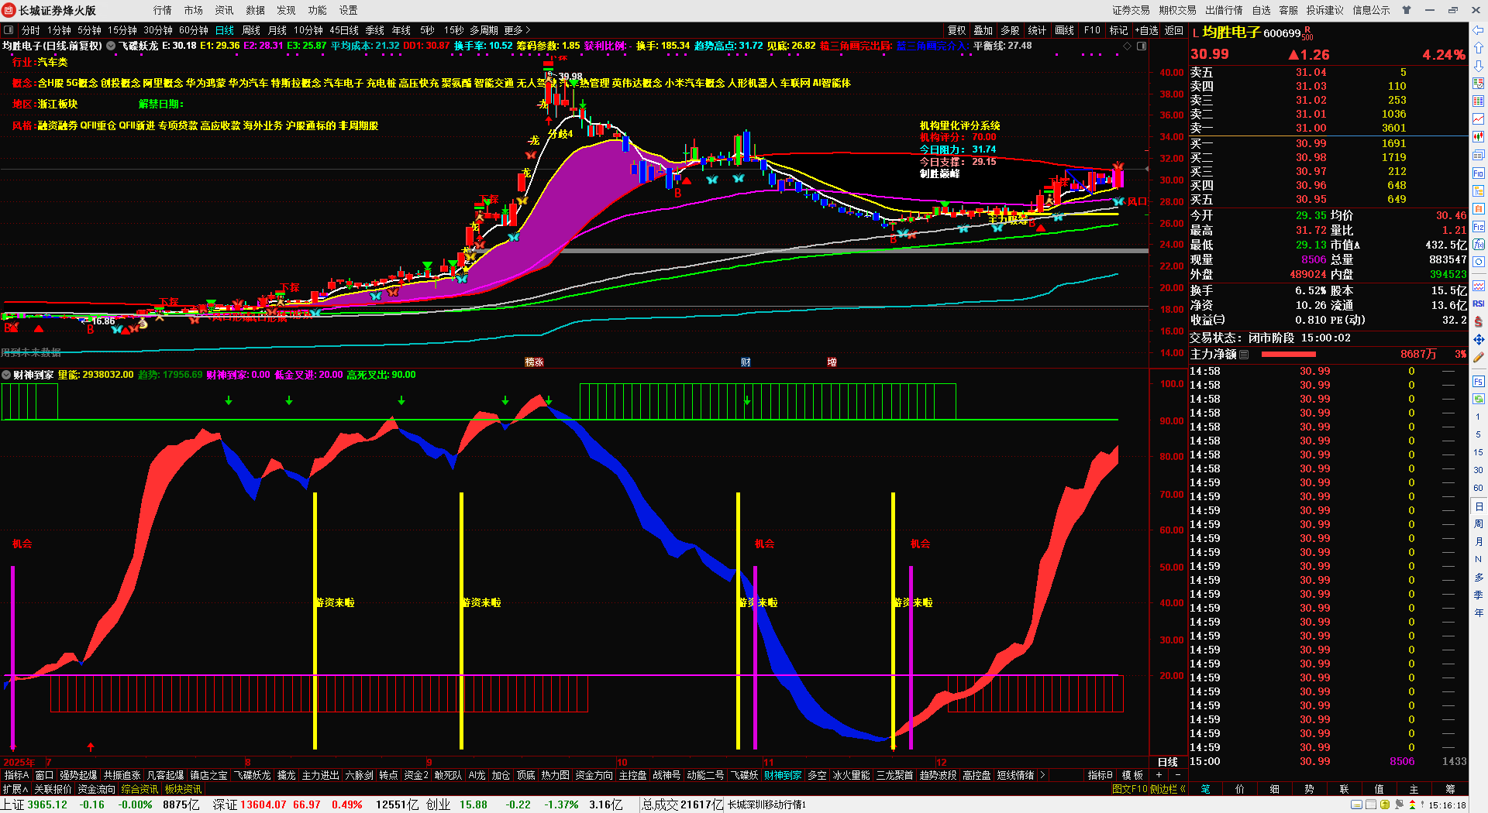Click the up arrow icon in right sidebar
The height and width of the screenshot is (813, 1488).
click(x=1479, y=47)
